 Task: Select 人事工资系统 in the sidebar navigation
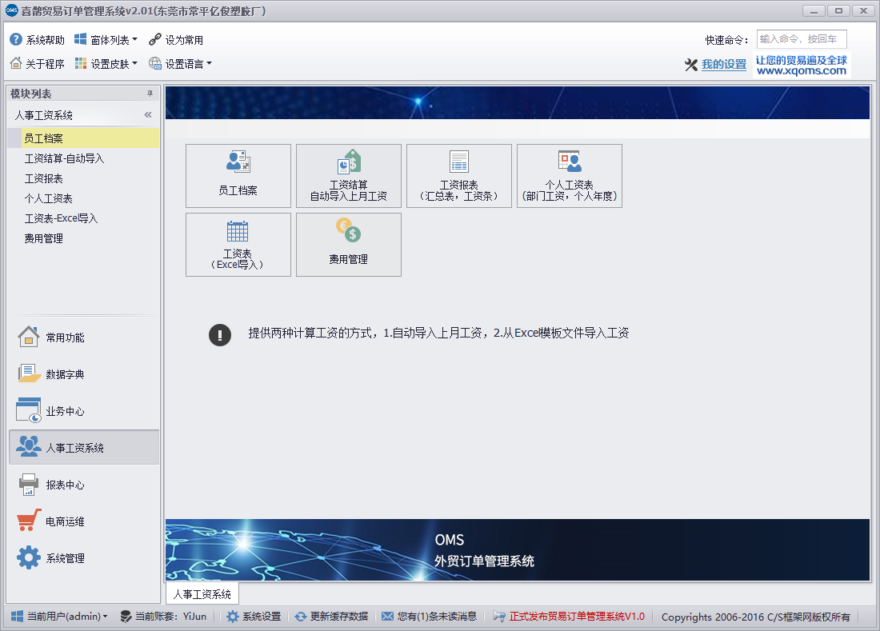(x=84, y=448)
